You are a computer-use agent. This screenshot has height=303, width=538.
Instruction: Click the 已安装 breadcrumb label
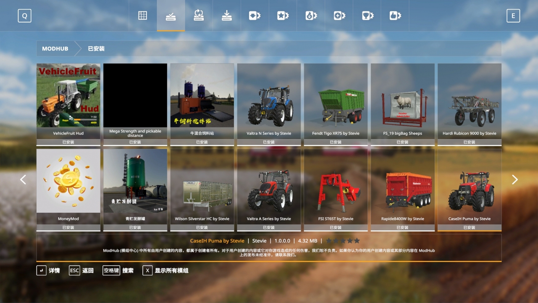(x=96, y=49)
